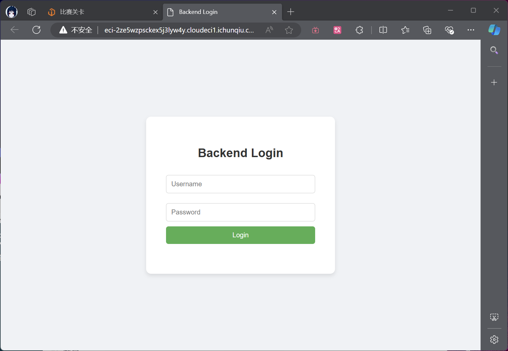
Task: Click the Backend Login heading
Action: coord(241,153)
